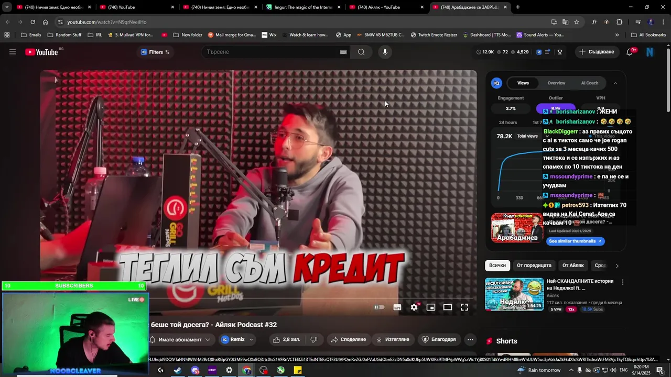Open the Emails bookmark folder
The image size is (671, 377).
point(31,35)
